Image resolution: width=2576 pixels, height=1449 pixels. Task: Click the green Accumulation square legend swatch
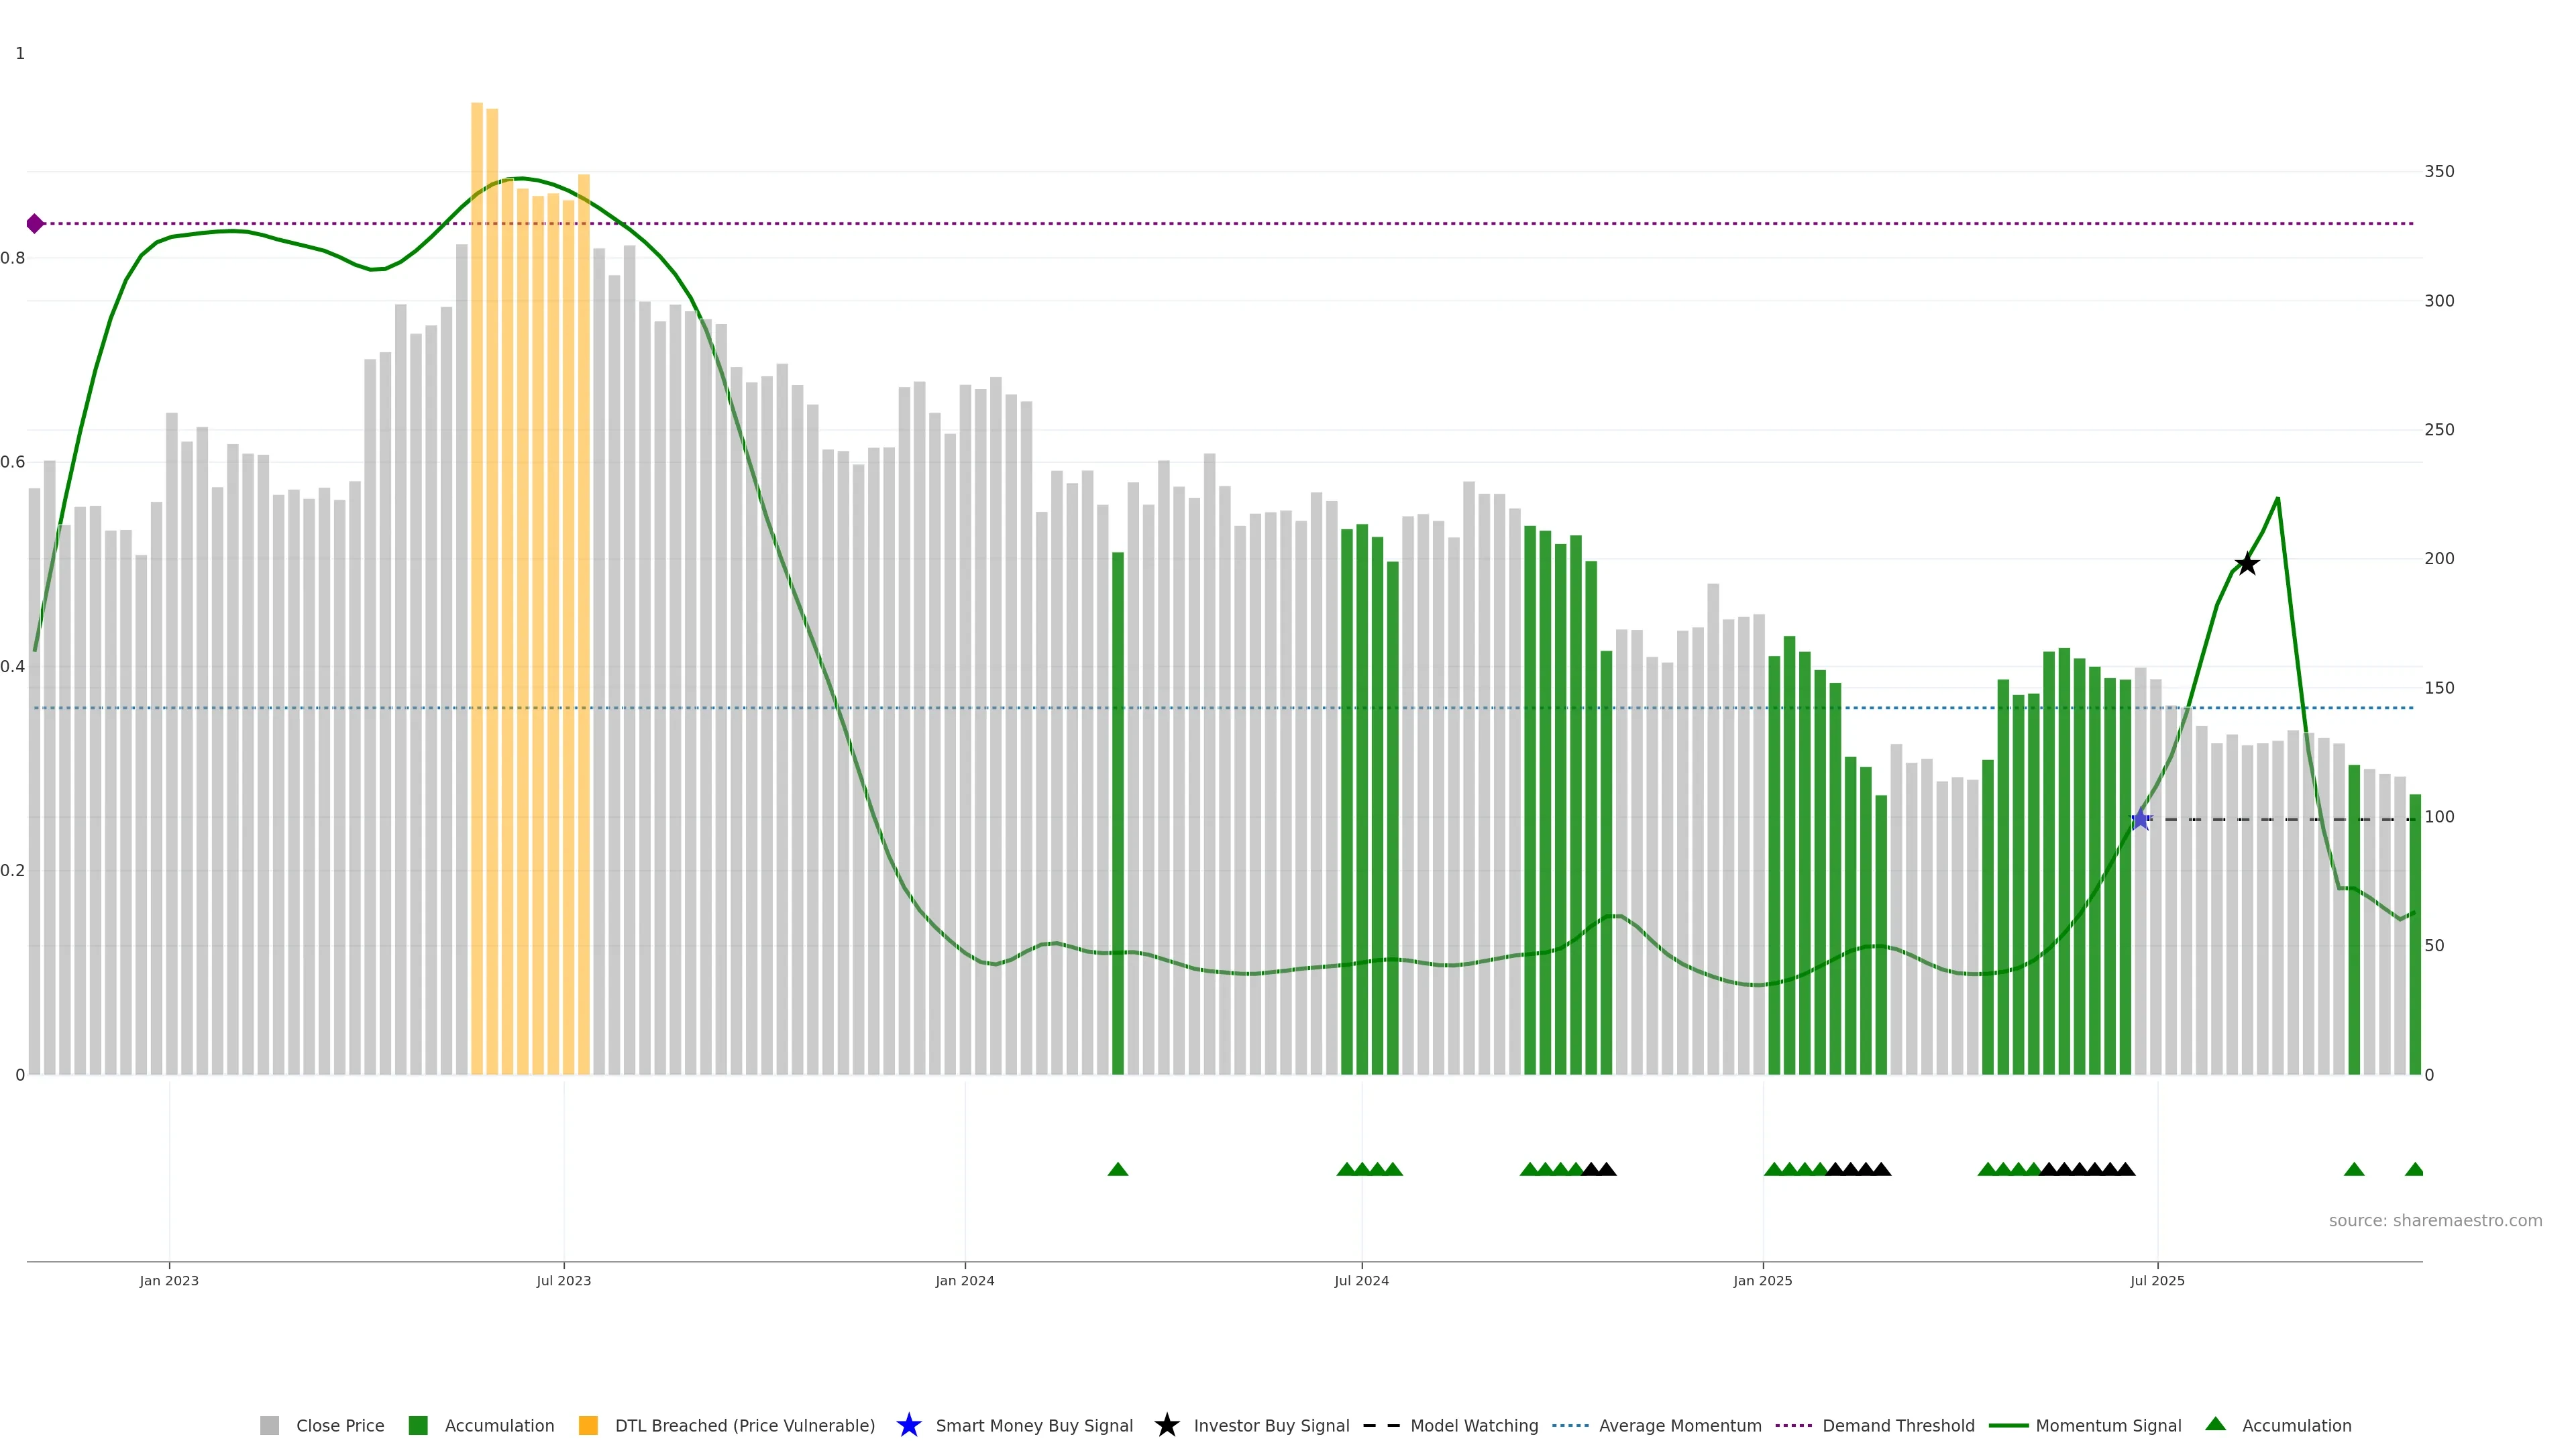click(418, 1425)
